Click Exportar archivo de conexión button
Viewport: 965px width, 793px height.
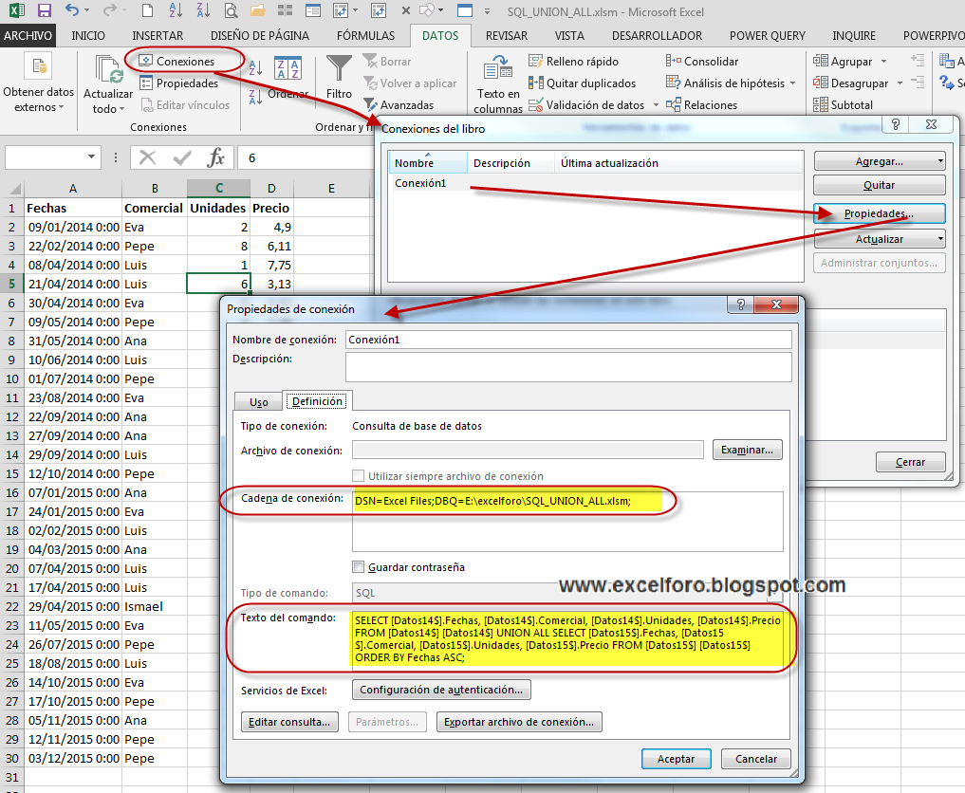(x=519, y=722)
